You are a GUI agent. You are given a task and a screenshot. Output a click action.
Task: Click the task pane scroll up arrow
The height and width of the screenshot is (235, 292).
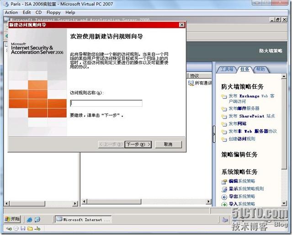pos(284,76)
